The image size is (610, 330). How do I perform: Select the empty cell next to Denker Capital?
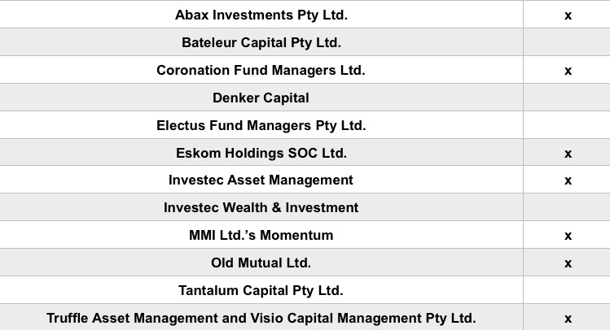click(x=568, y=98)
